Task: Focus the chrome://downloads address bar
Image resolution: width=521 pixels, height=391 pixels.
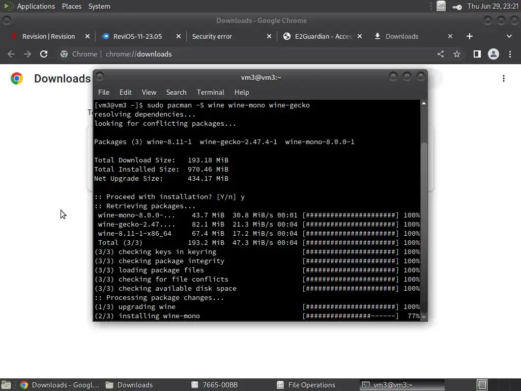Action: pos(138,54)
